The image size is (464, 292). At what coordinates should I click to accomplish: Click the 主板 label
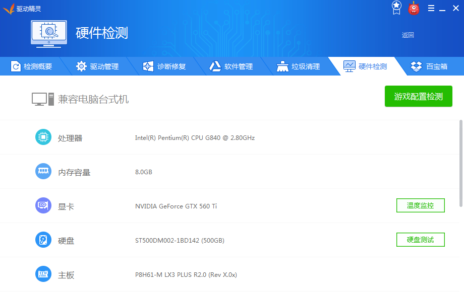point(66,275)
